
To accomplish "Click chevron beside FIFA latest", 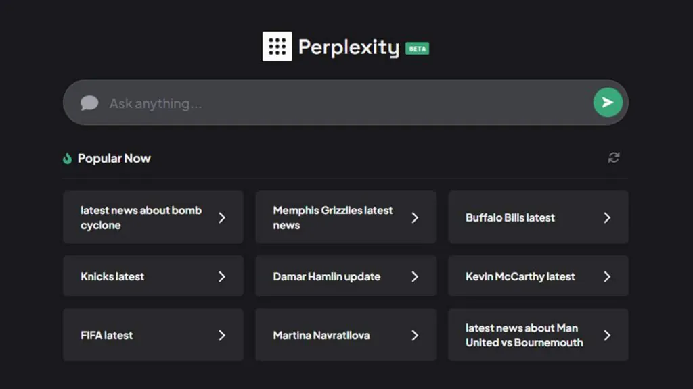I will (222, 335).
